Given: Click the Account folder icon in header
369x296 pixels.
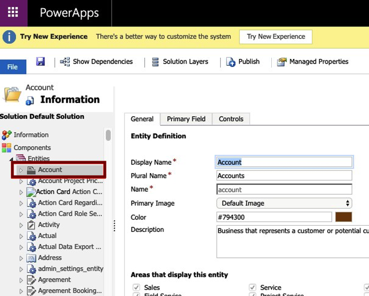Looking at the screenshot, I should click(x=12, y=95).
